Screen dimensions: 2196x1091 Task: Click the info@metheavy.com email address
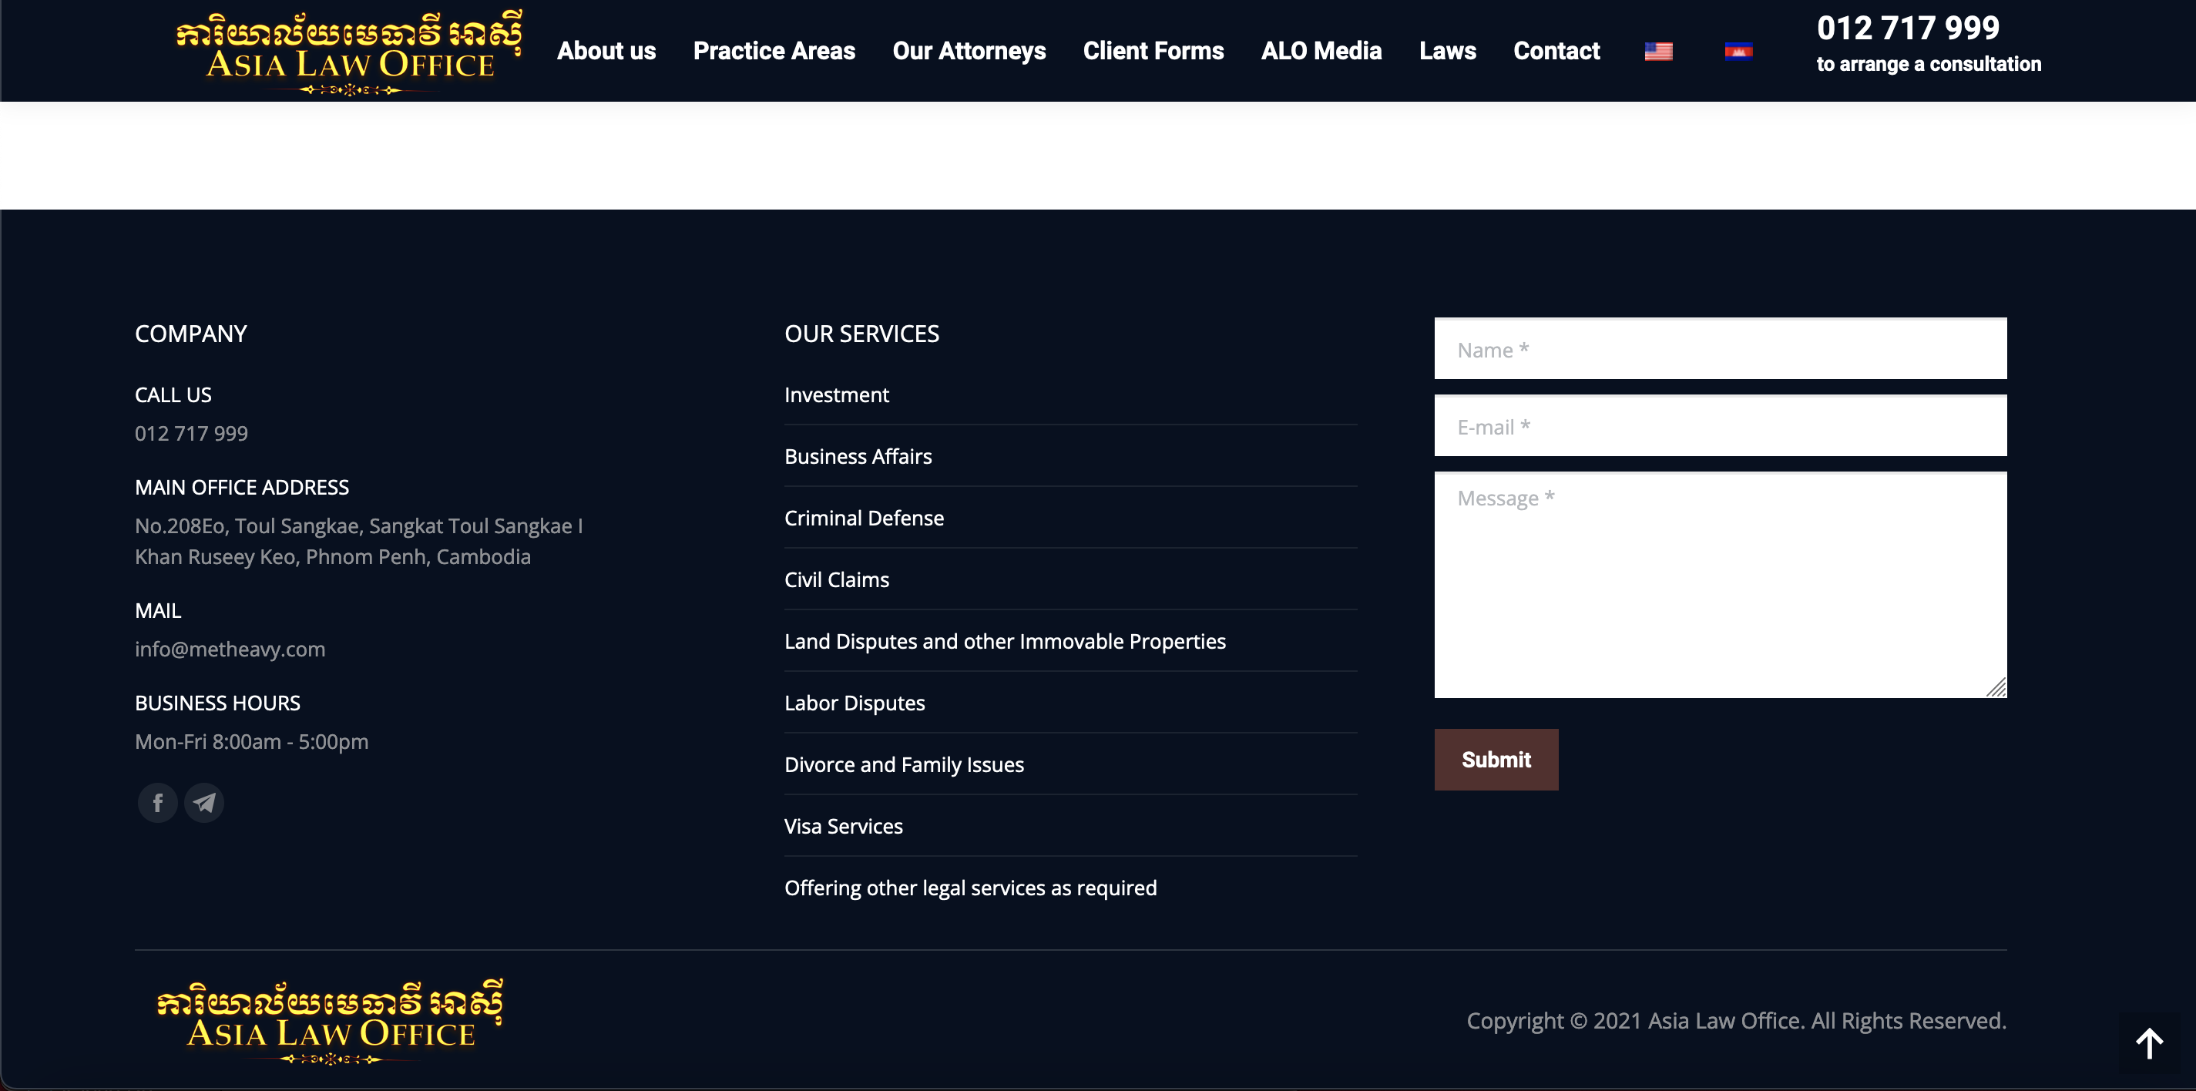pos(230,649)
